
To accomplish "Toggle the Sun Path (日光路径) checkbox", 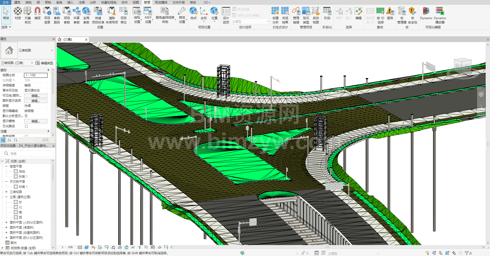I will click(x=26, y=126).
